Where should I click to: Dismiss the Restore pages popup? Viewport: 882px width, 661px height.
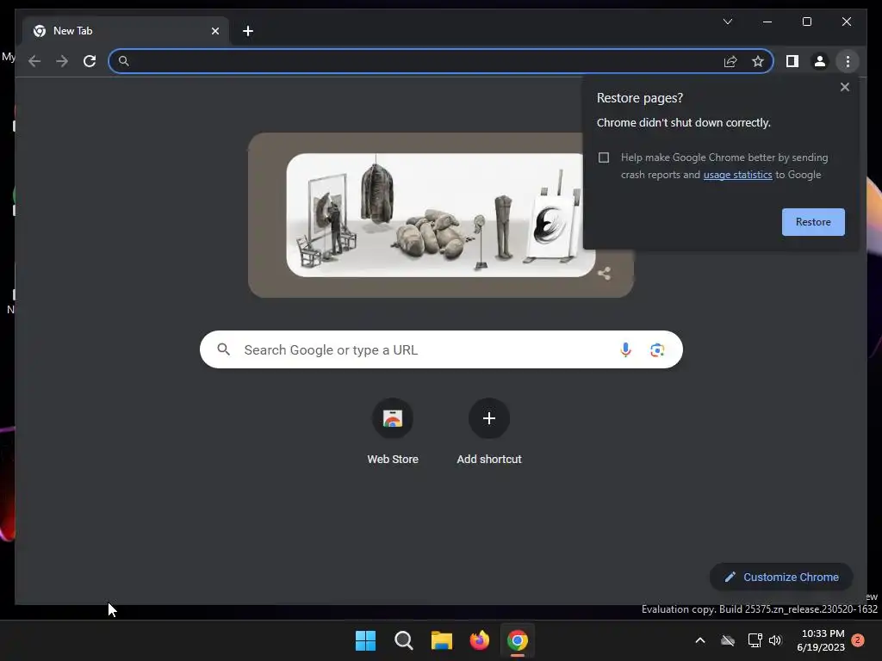click(x=844, y=87)
